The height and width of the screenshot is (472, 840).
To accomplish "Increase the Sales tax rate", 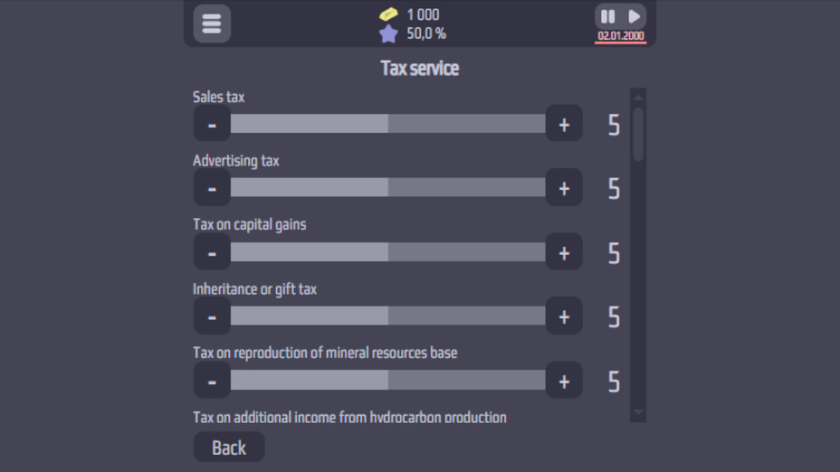I will [x=564, y=124].
